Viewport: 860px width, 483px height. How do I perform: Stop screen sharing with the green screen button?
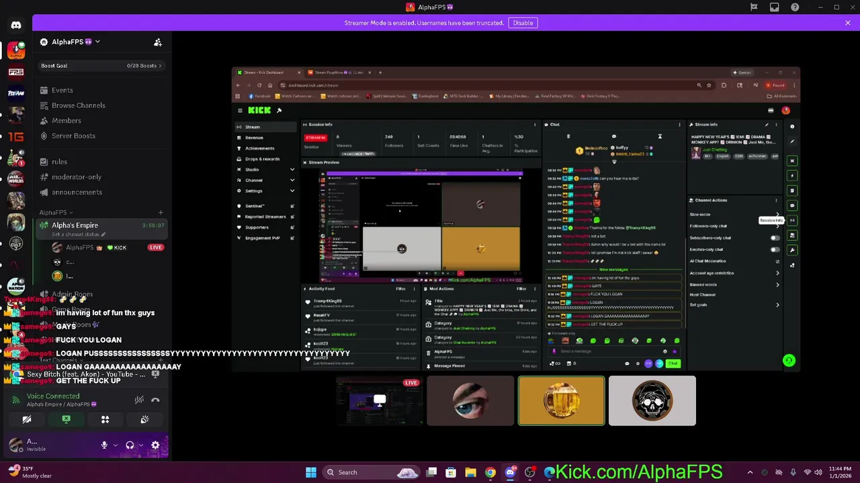click(x=66, y=419)
